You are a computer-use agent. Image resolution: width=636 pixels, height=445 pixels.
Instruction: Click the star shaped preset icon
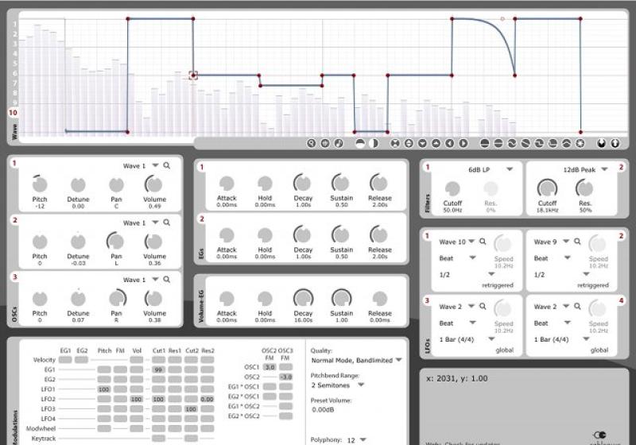pyautogui.click(x=580, y=143)
